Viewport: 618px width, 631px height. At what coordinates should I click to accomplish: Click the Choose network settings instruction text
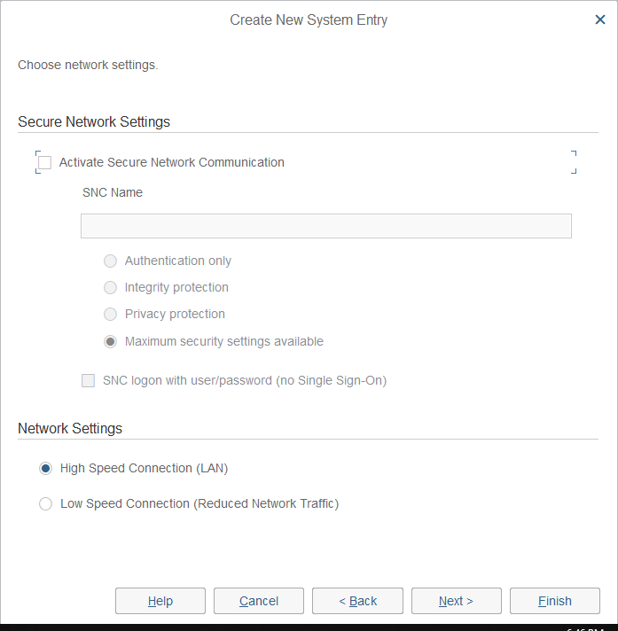[88, 65]
